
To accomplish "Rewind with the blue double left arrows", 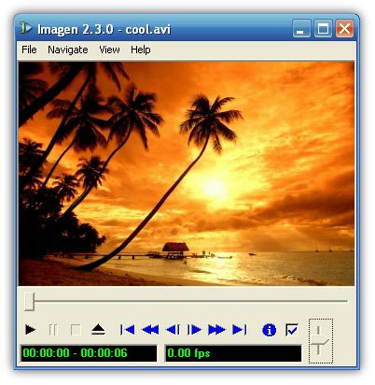I will 150,330.
